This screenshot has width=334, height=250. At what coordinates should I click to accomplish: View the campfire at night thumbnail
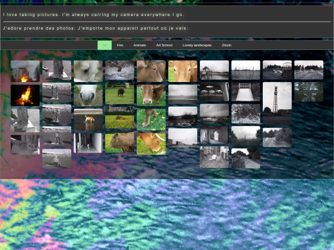[x=25, y=95]
